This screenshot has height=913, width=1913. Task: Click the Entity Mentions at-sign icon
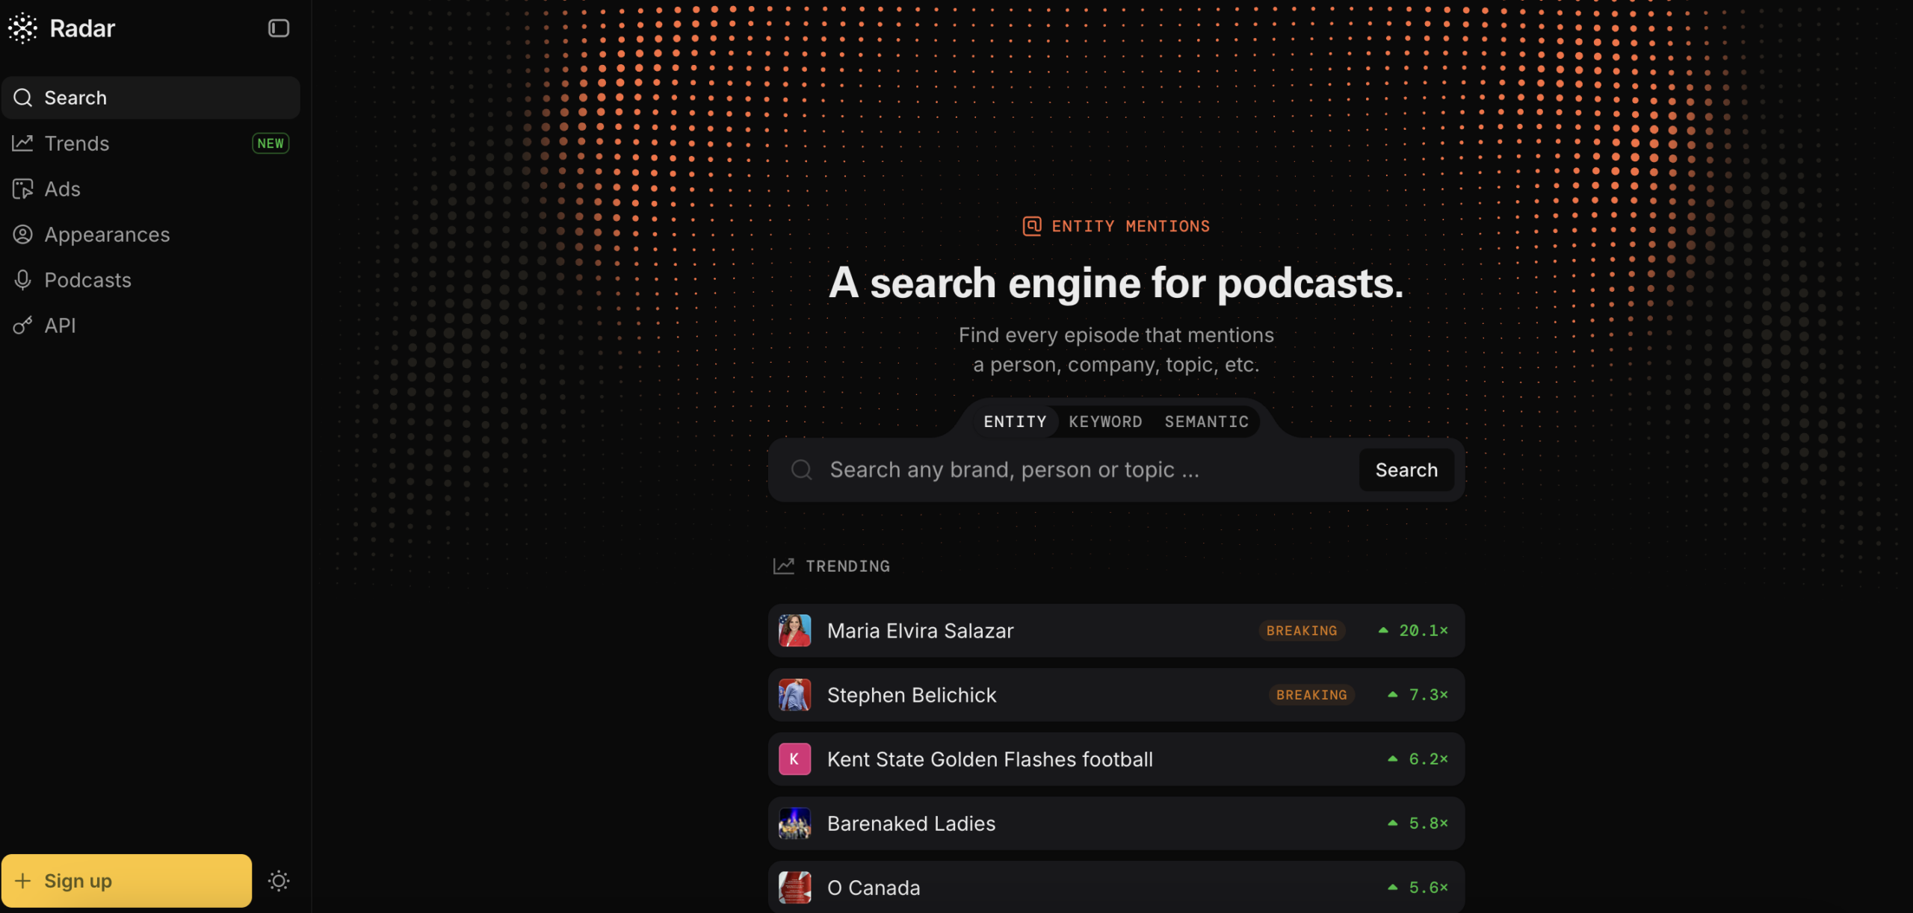(x=1032, y=226)
